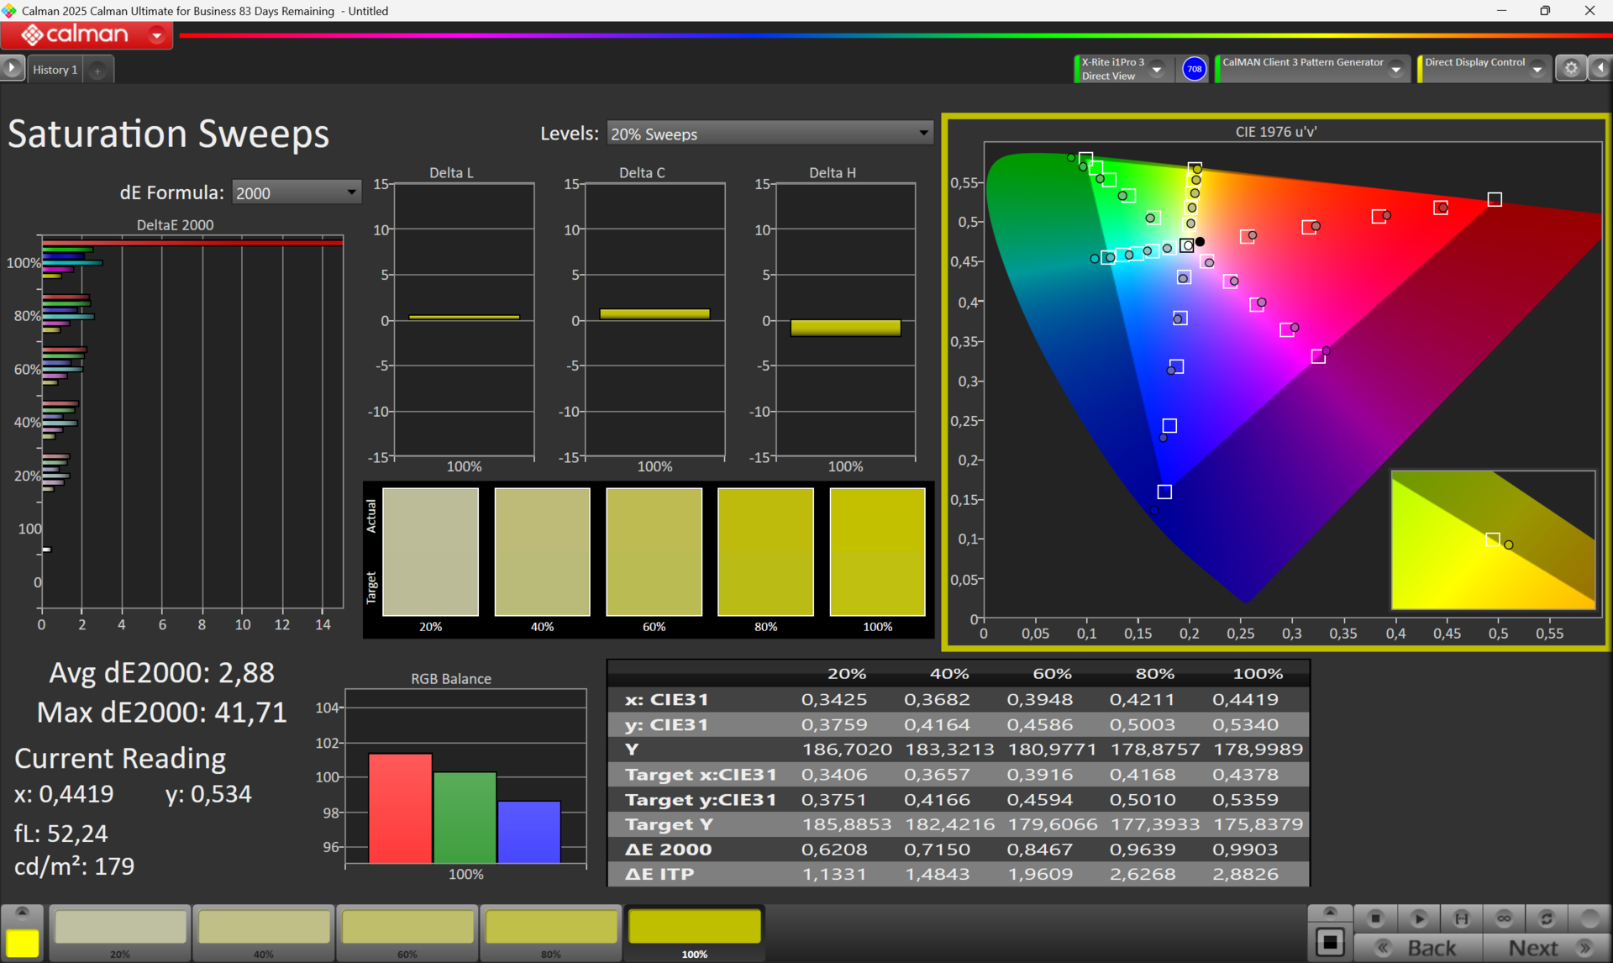This screenshot has height=963, width=1613.
Task: Click the 708 meter mode badge
Action: [1194, 69]
